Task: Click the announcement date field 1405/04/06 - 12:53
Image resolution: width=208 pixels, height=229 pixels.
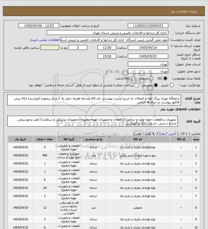Action: tap(39, 25)
